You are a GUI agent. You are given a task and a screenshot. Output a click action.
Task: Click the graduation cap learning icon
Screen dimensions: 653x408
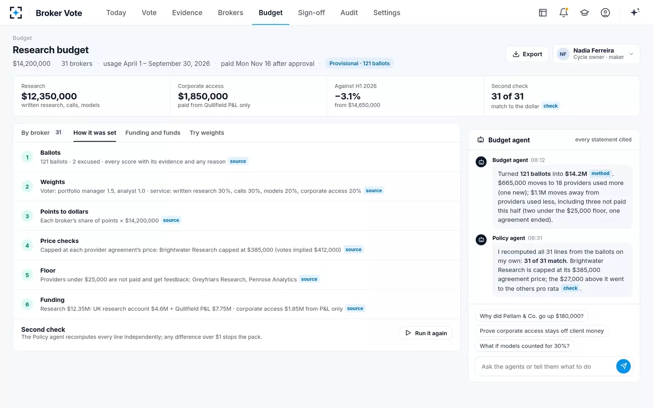coord(585,13)
